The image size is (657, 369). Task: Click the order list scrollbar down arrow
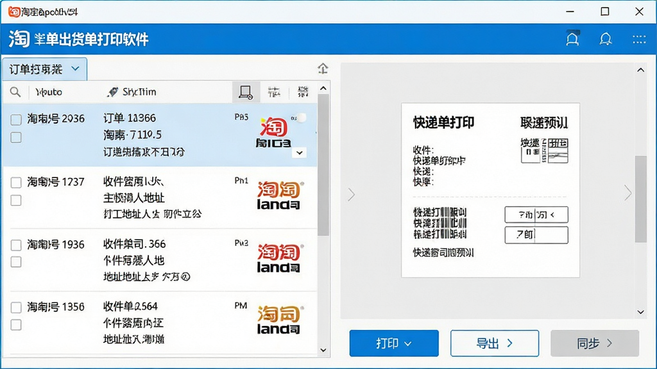click(x=323, y=350)
